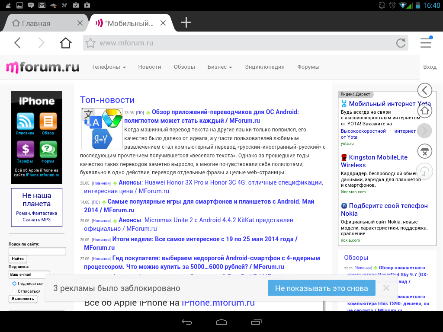Open the Гид покупателя article link
The image size is (443, 332).
pyautogui.click(x=202, y=262)
